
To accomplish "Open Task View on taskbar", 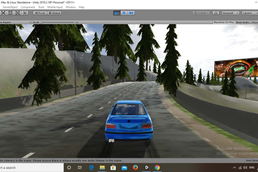I will 80,168.
